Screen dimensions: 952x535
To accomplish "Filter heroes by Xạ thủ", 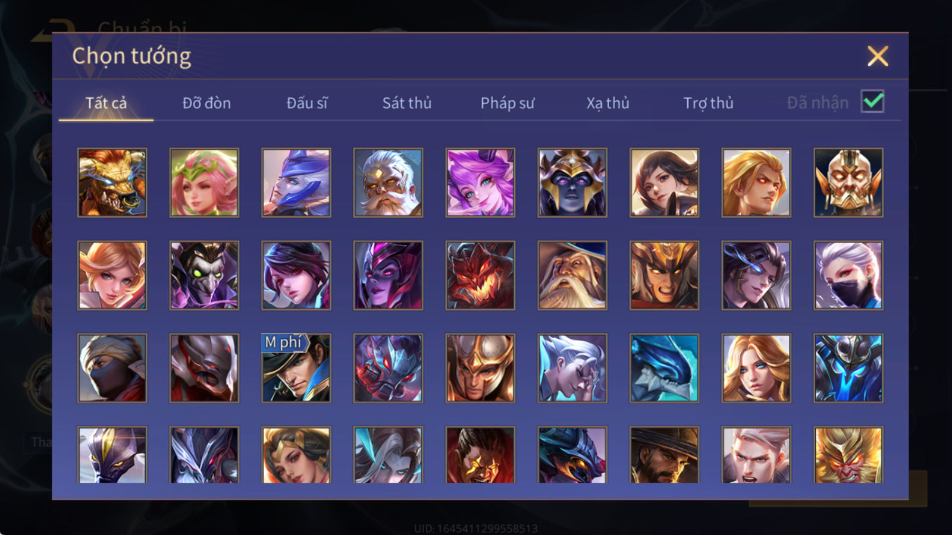I will [607, 103].
